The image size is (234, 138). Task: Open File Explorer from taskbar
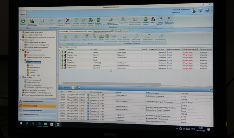pyautogui.click(x=46, y=124)
